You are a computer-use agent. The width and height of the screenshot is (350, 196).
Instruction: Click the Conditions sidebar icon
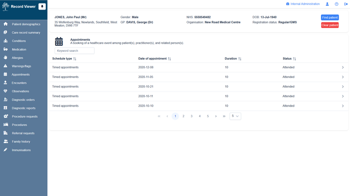[x=6, y=41]
